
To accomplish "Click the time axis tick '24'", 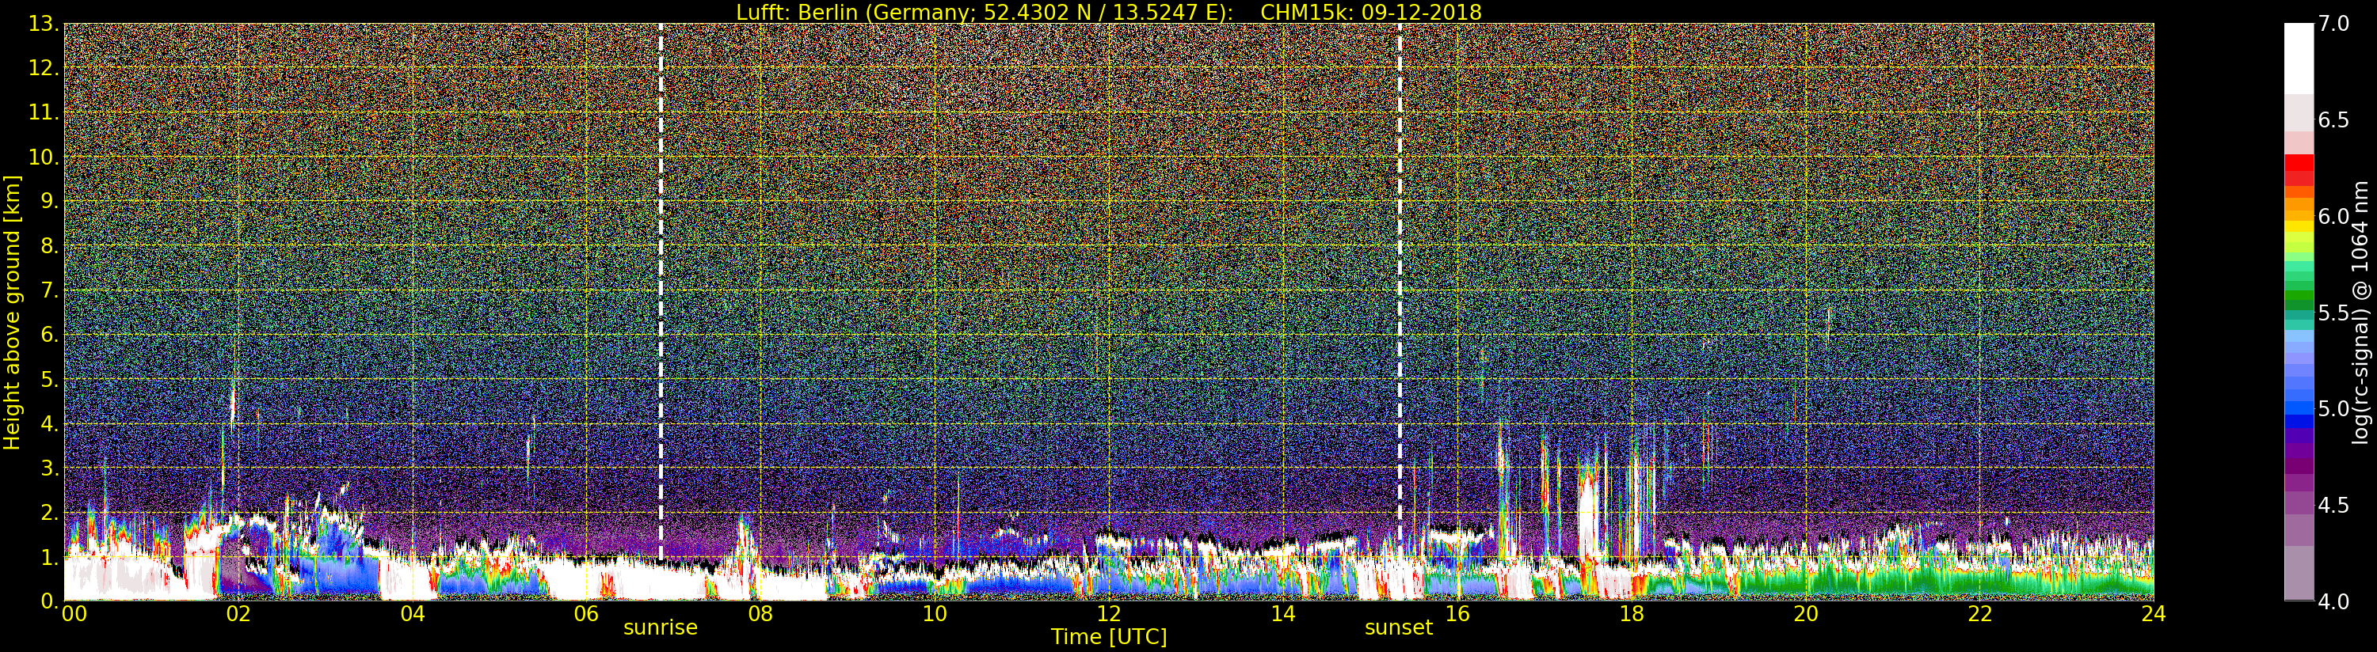I will pyautogui.click(x=2153, y=614).
